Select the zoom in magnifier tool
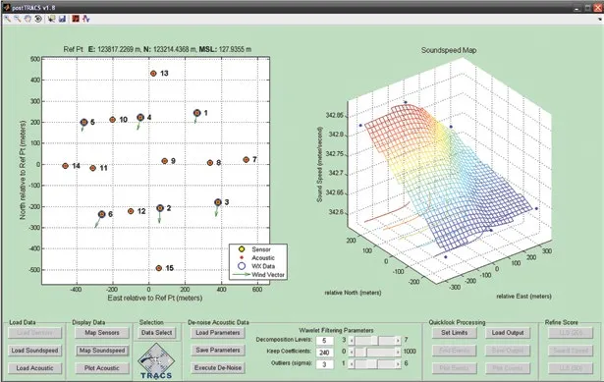This screenshot has height=382, width=604. click(7, 19)
